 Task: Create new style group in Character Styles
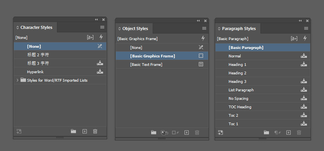[73, 131]
